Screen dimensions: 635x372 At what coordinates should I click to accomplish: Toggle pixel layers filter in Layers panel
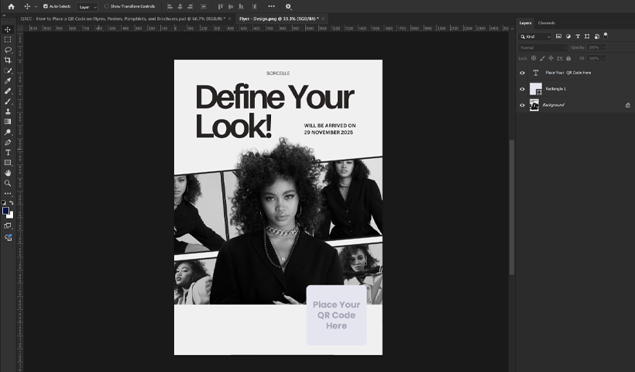[558, 36]
